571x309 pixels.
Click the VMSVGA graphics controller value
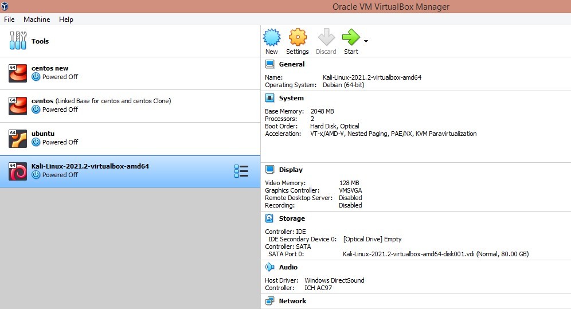[x=350, y=190]
